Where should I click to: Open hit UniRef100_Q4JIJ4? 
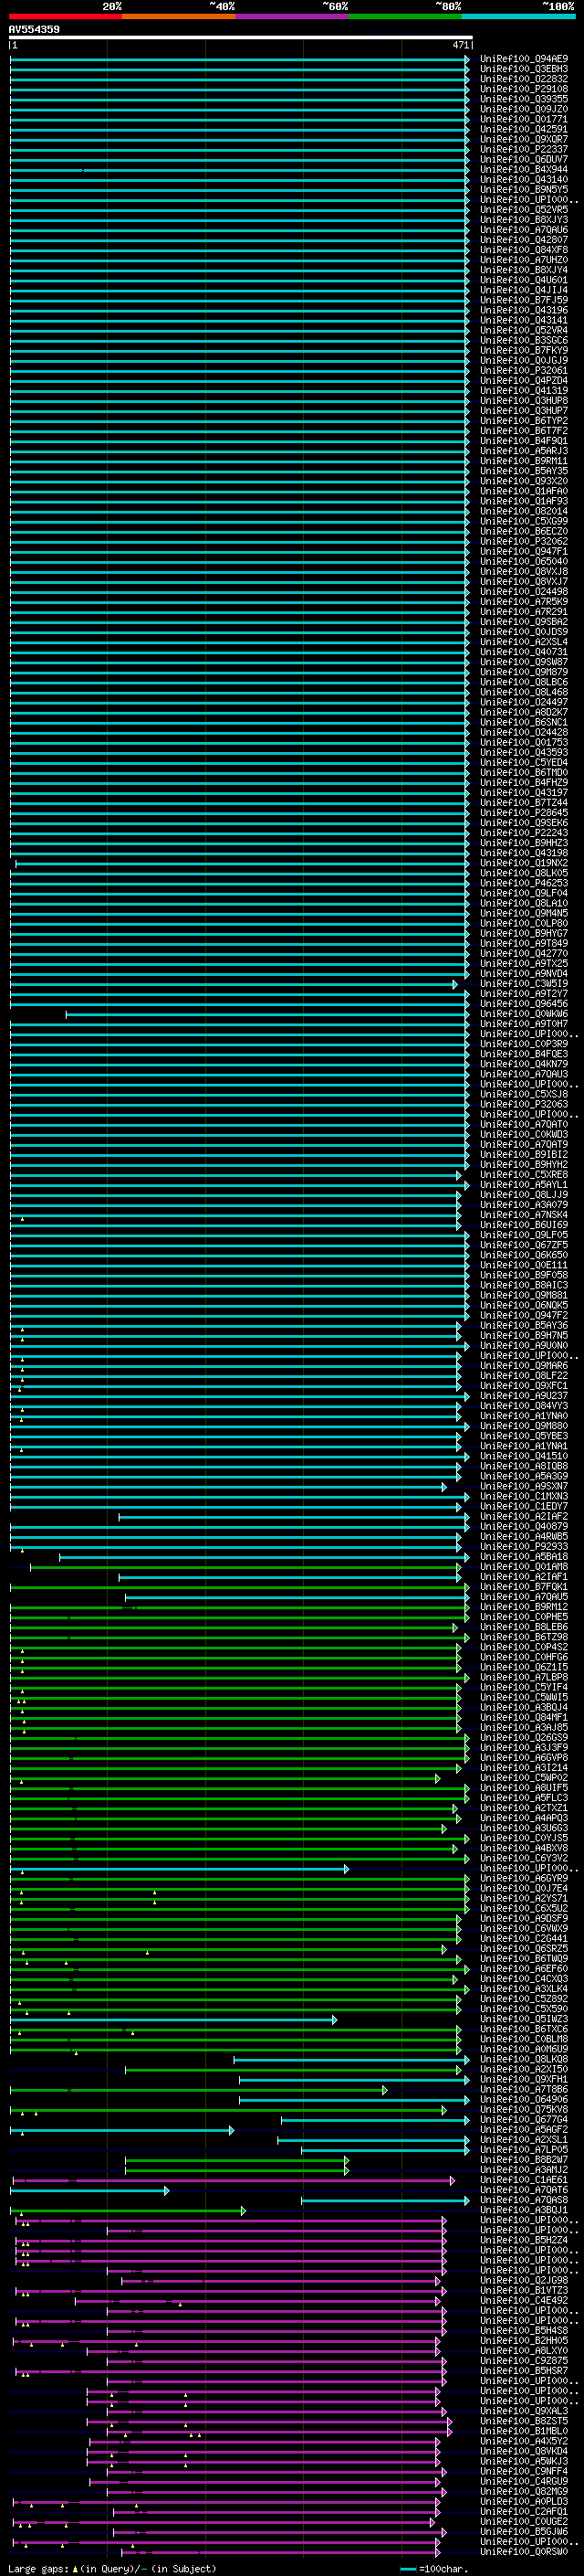(x=524, y=290)
